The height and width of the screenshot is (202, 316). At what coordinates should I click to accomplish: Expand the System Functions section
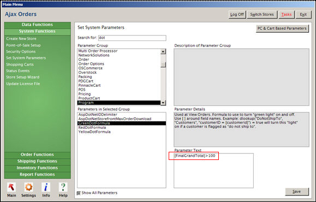point(37,31)
